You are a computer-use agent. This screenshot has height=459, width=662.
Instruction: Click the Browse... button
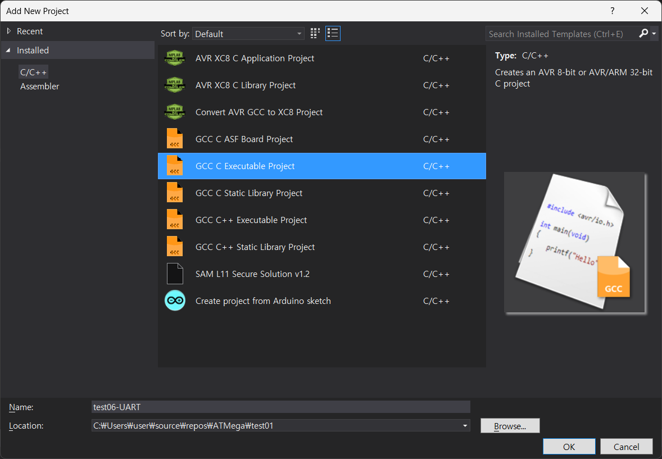[510, 426]
